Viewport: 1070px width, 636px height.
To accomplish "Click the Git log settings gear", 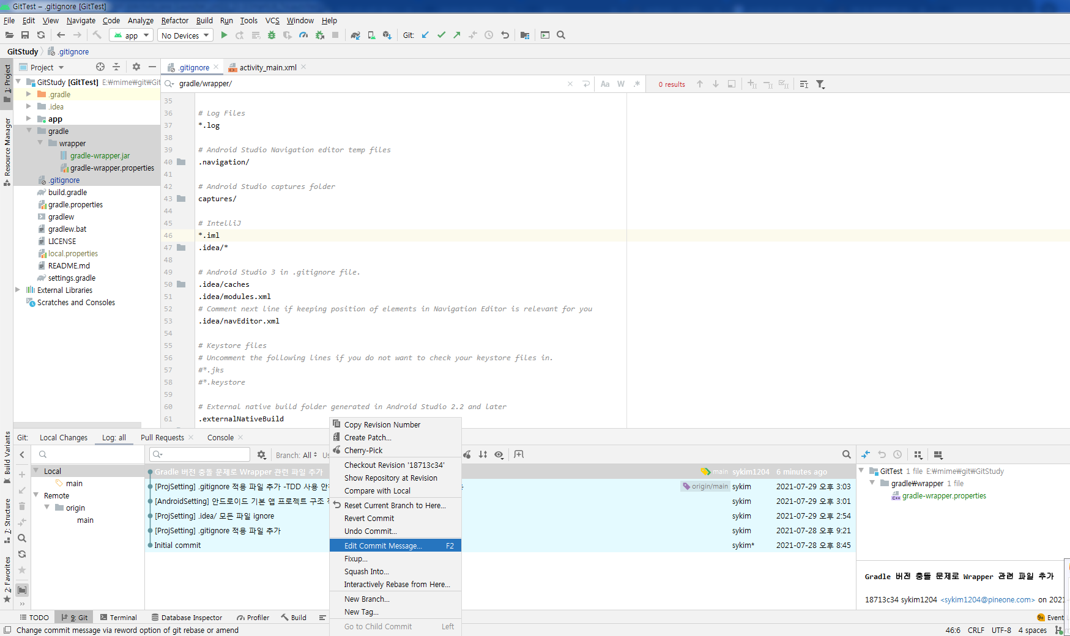I will (x=262, y=454).
